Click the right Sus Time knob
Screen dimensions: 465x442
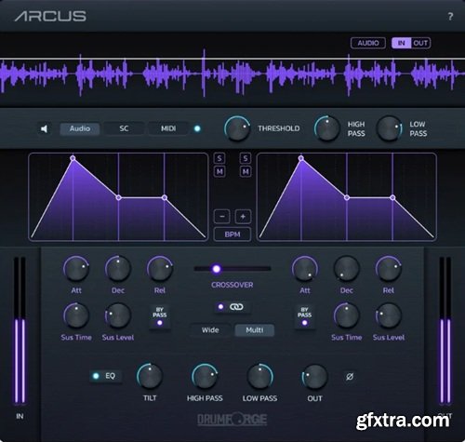click(347, 315)
